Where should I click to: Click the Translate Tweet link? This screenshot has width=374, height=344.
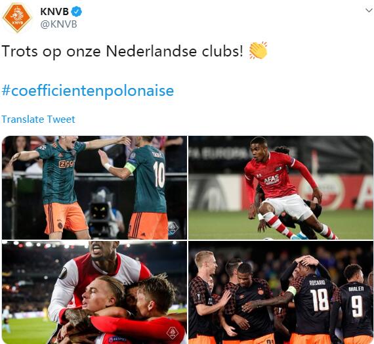39,119
